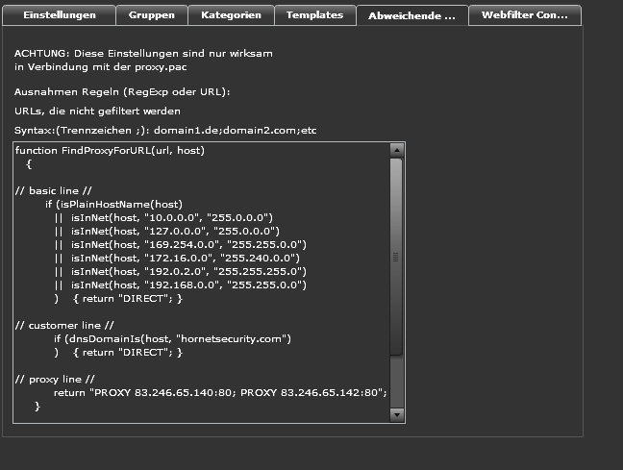Click the 'URLs, die nicht gefiltert werden' text

point(97,111)
